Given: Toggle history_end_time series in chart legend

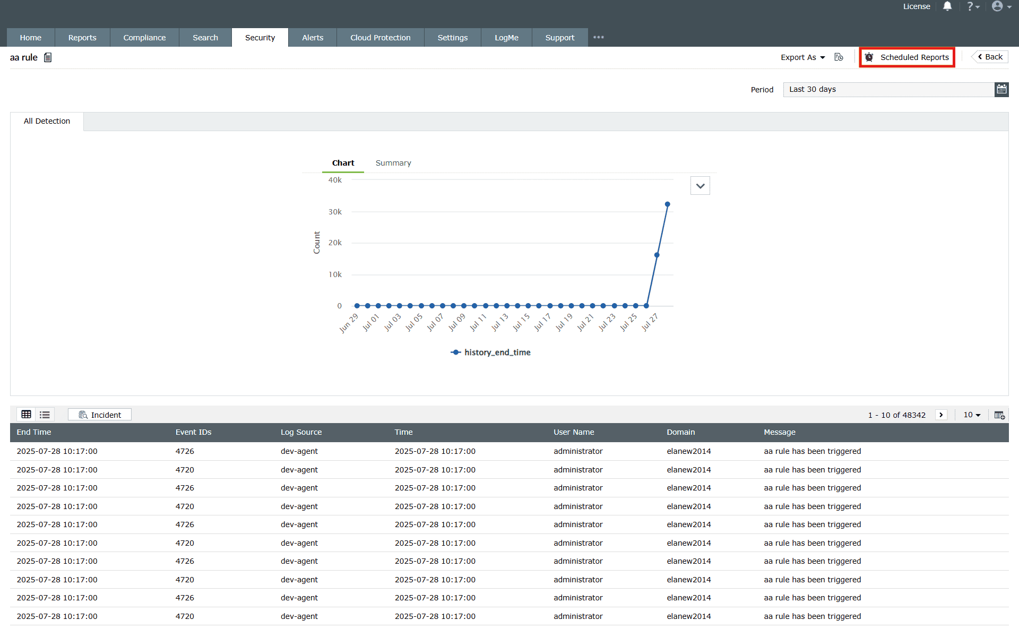Looking at the screenshot, I should pos(491,352).
